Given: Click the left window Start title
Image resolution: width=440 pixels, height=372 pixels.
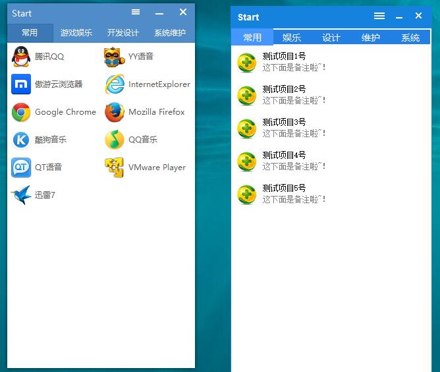Looking at the screenshot, I should (x=22, y=13).
